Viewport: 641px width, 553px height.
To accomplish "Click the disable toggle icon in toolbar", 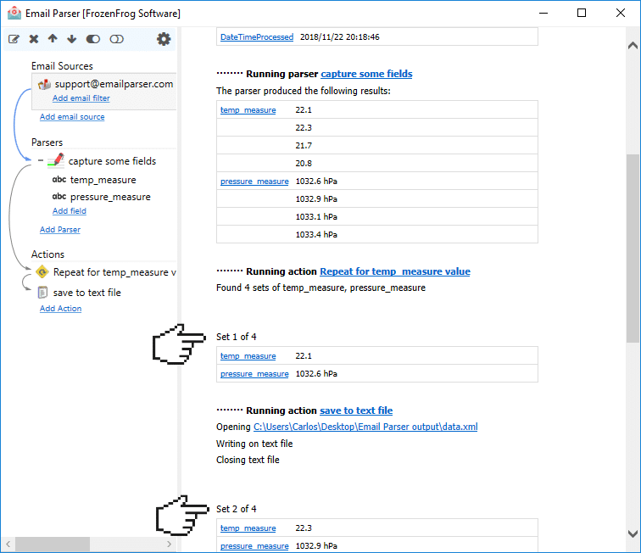I will 116,39.
